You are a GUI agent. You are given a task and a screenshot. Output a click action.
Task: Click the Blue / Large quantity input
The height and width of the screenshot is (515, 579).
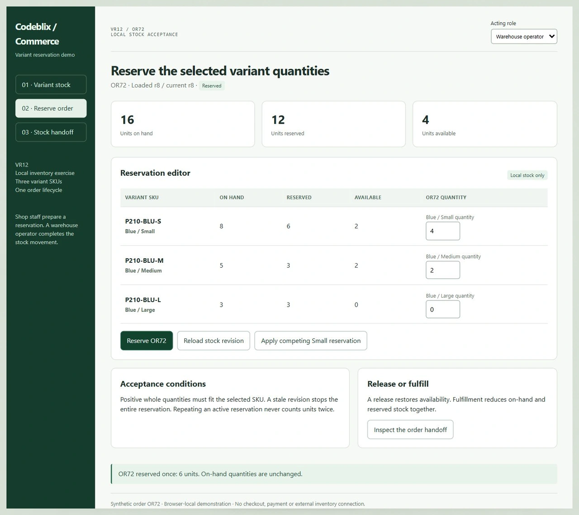[443, 309]
